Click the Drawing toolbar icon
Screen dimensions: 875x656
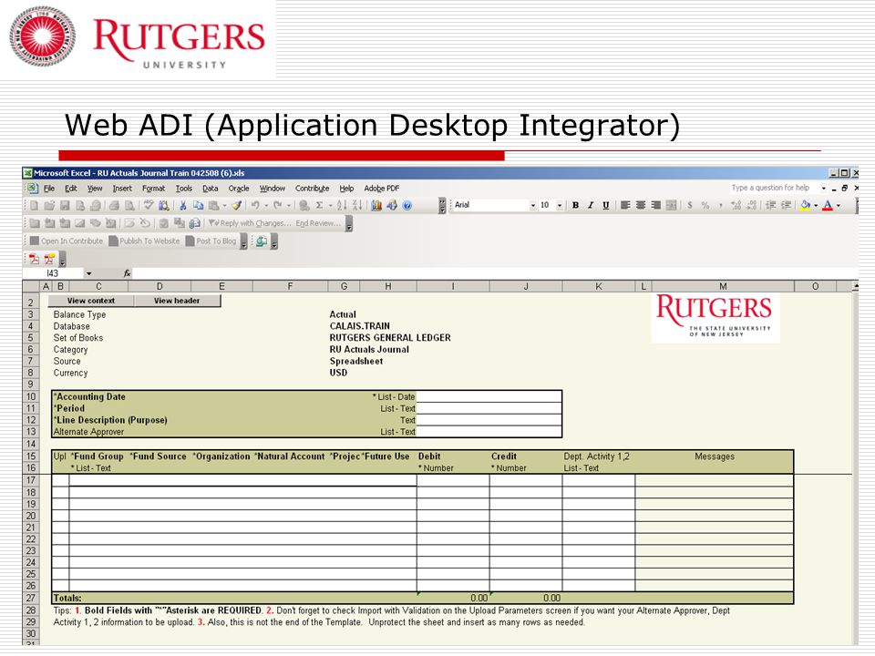[x=392, y=205]
